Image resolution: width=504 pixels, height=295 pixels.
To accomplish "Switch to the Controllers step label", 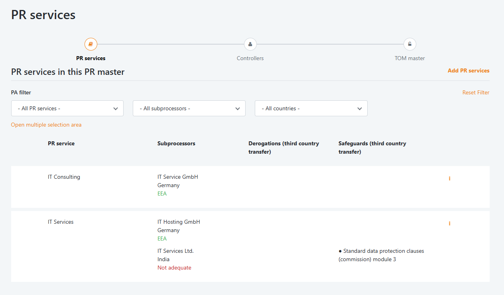I will coord(250,58).
